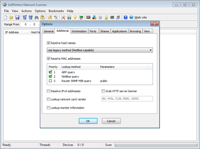Screen dimensions: 200x149
Task: Select the Additional tab
Action: [63, 31]
